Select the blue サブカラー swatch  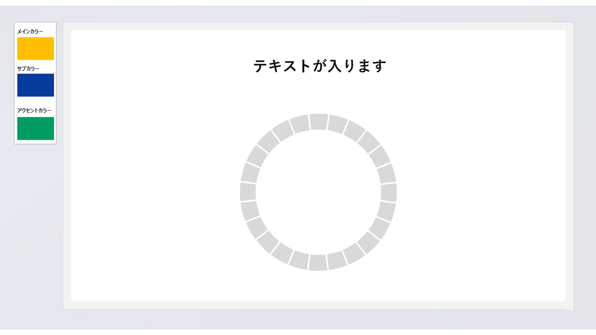[35, 85]
